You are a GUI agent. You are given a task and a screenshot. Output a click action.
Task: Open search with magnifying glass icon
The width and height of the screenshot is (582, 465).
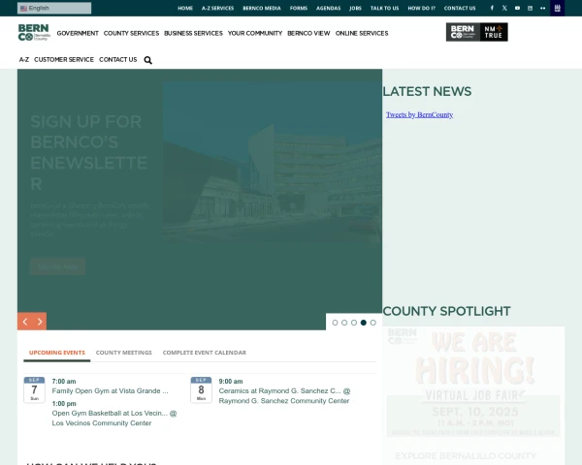pyautogui.click(x=147, y=60)
